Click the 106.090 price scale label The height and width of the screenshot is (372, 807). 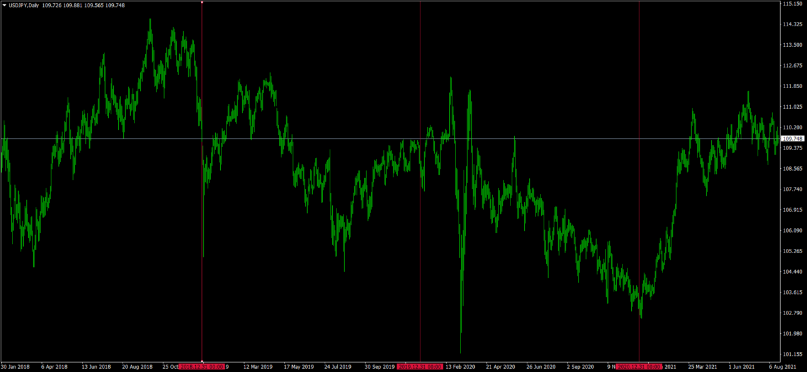[x=792, y=231]
